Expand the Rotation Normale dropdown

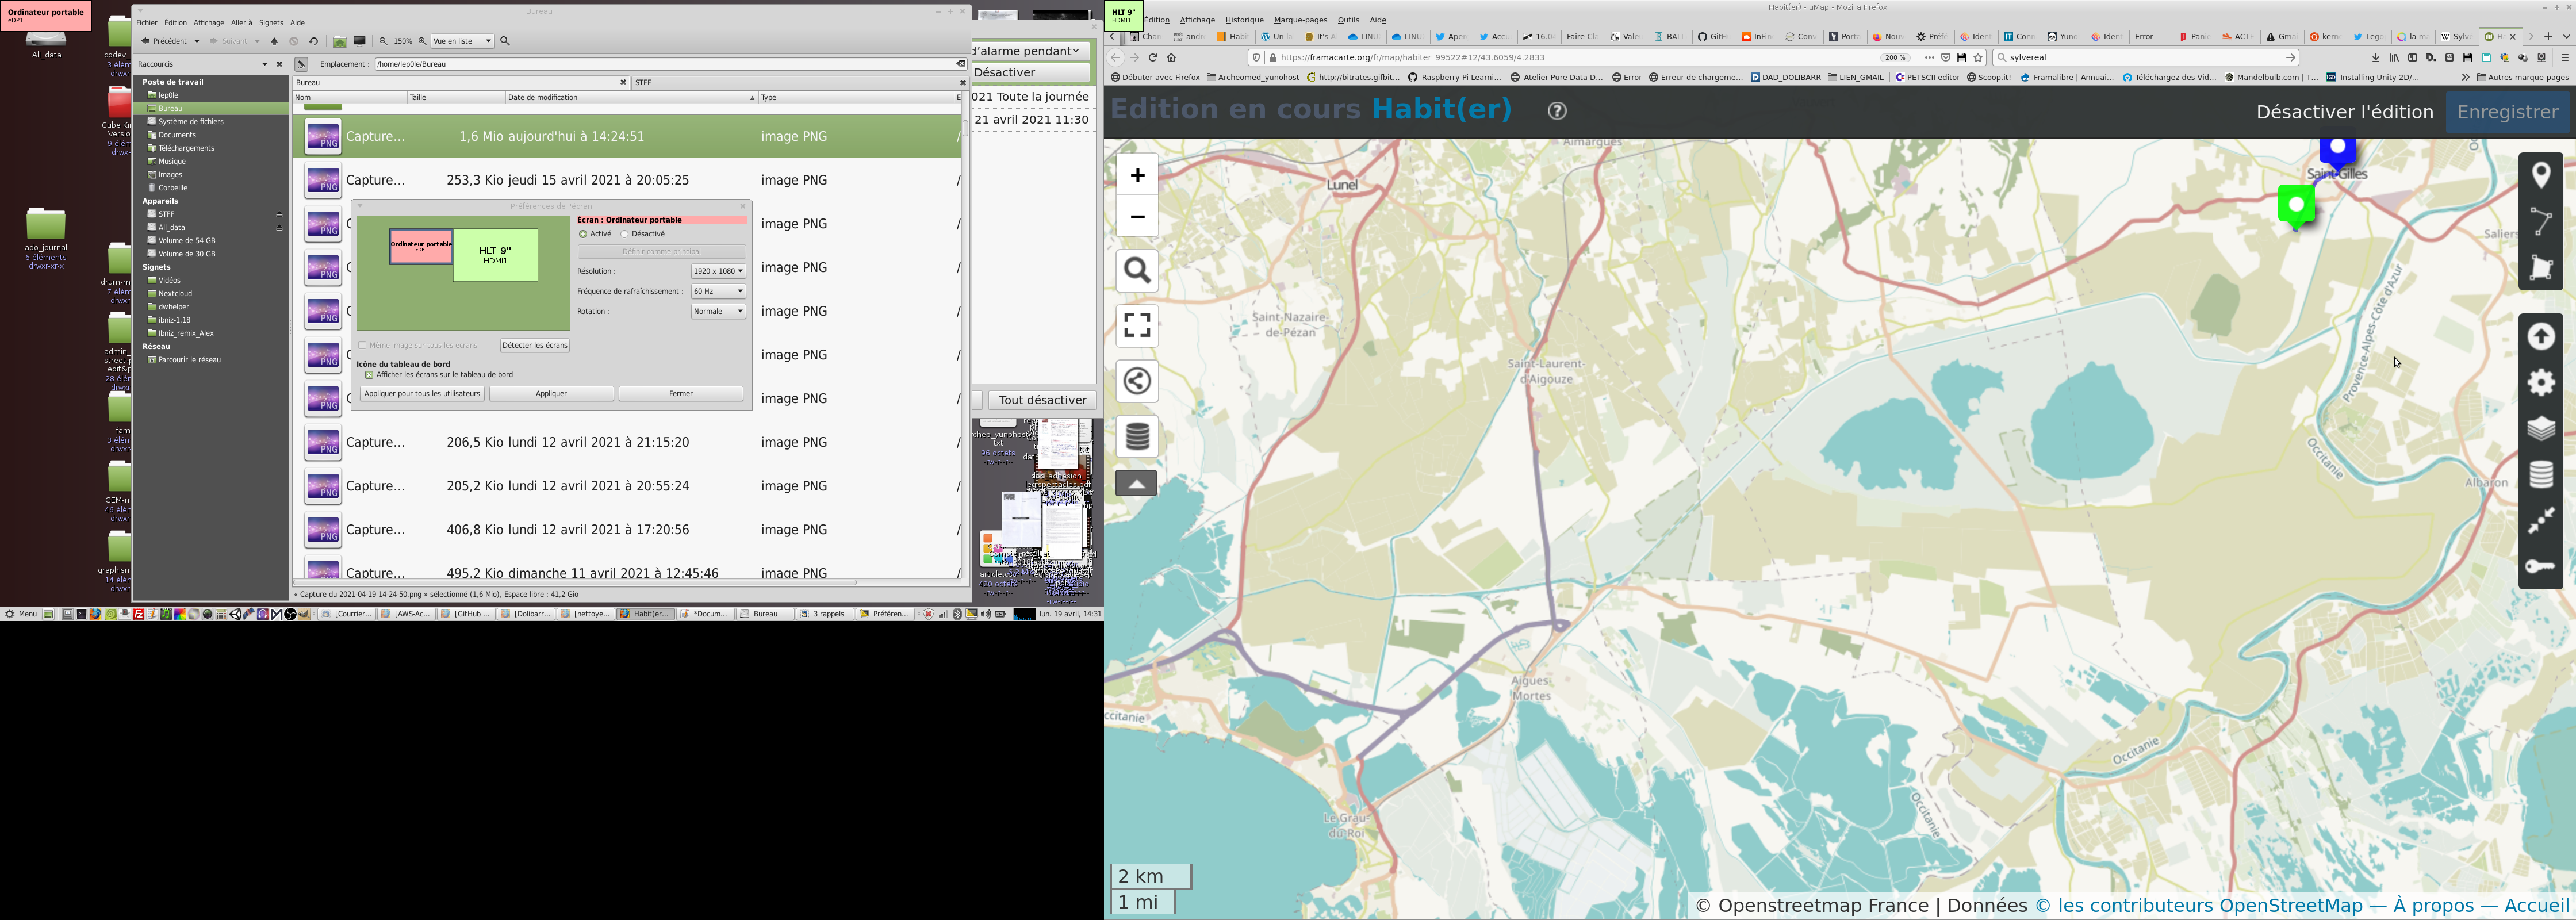tap(718, 312)
